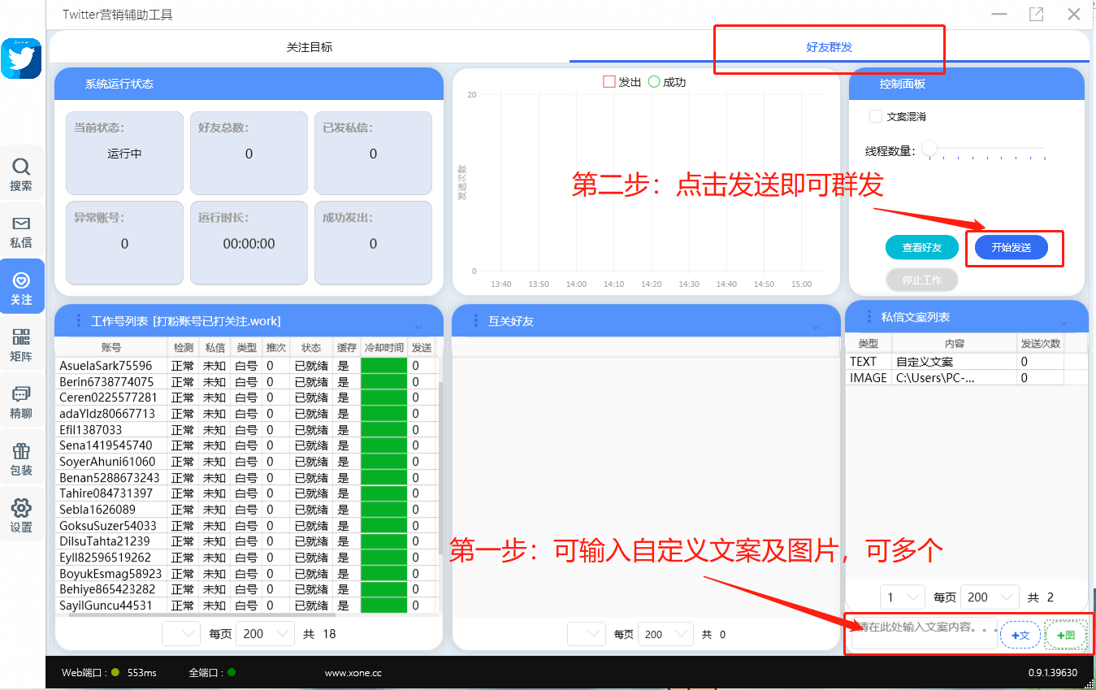Open the 私信 mail sidebar icon
1096x690 pixels.
[x=21, y=231]
